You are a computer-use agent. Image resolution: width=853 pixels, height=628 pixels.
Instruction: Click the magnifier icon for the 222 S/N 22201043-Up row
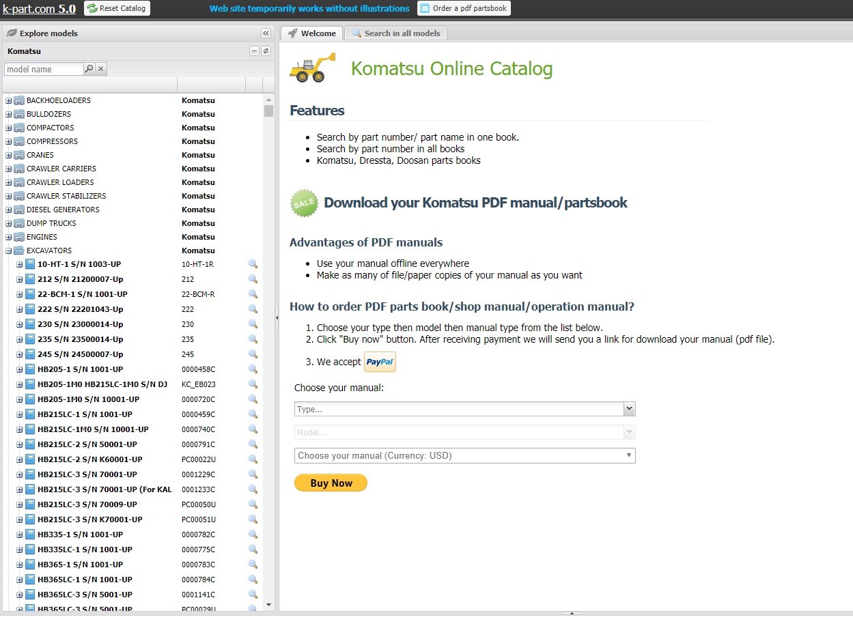point(253,309)
